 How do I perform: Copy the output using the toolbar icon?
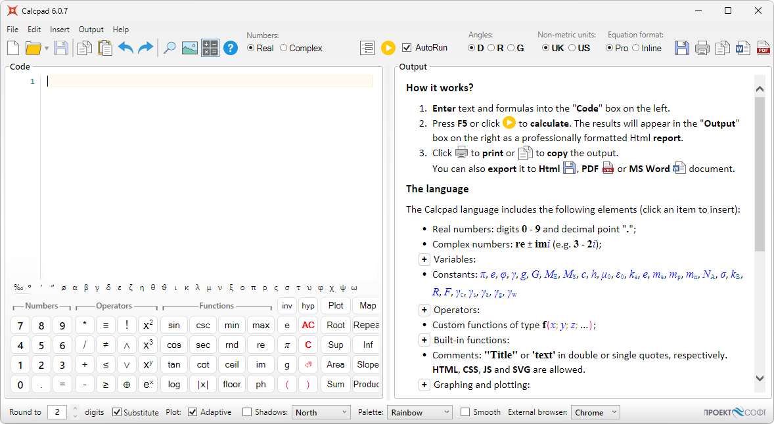723,48
